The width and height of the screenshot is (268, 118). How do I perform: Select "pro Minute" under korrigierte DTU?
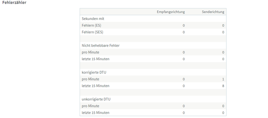point(90,79)
